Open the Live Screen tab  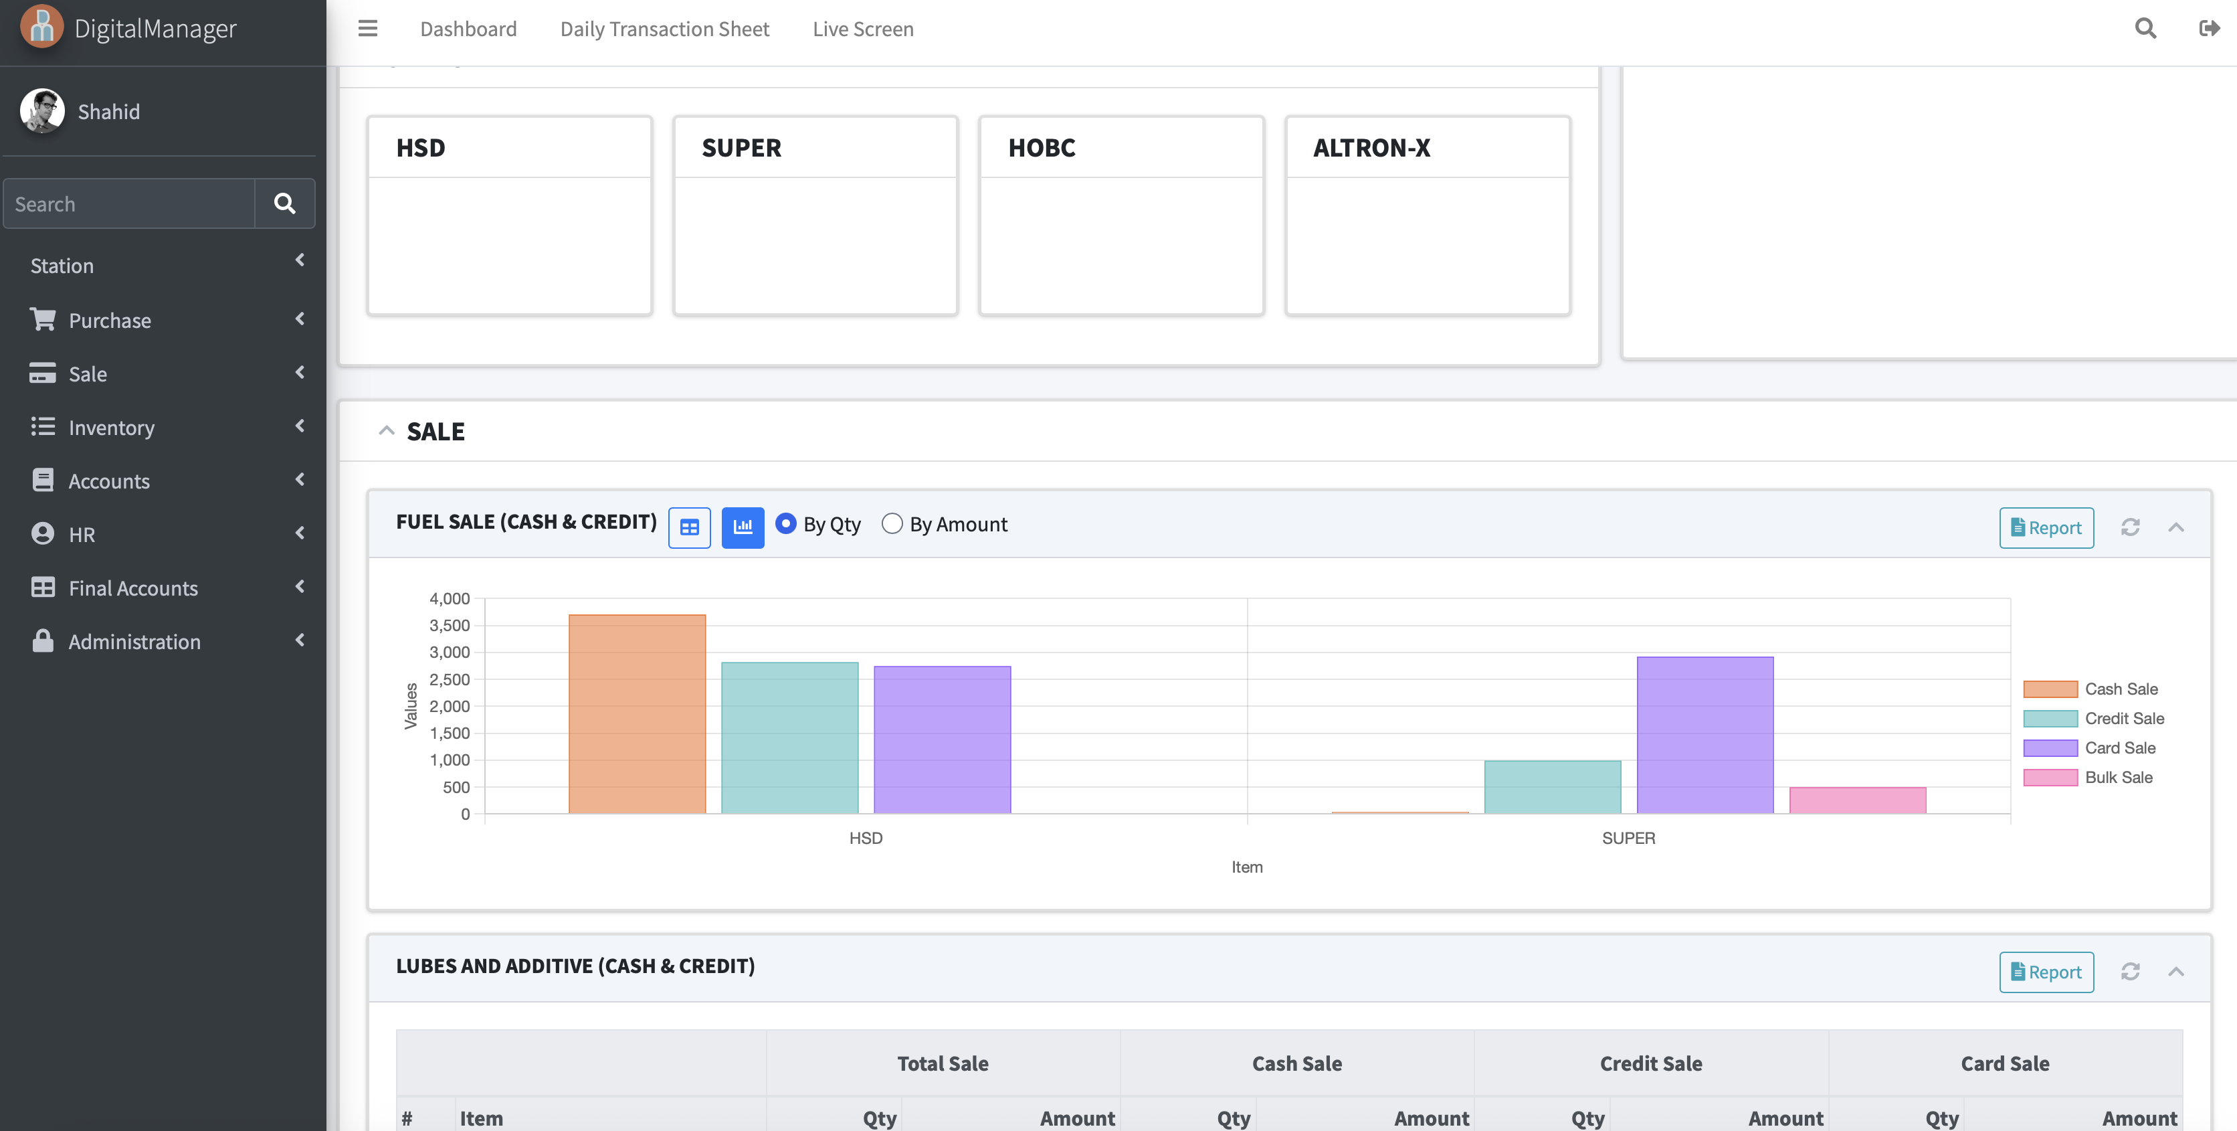tap(863, 29)
